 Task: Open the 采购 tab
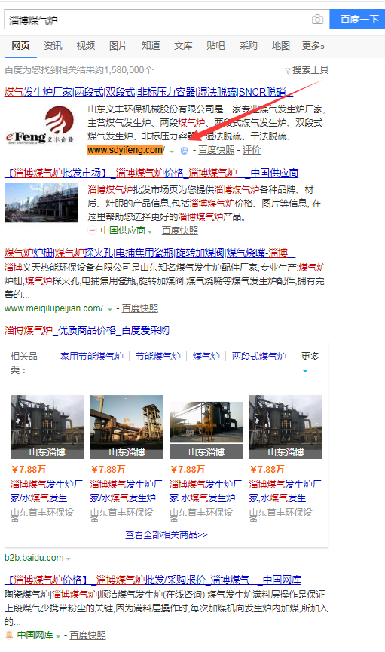coord(248,46)
